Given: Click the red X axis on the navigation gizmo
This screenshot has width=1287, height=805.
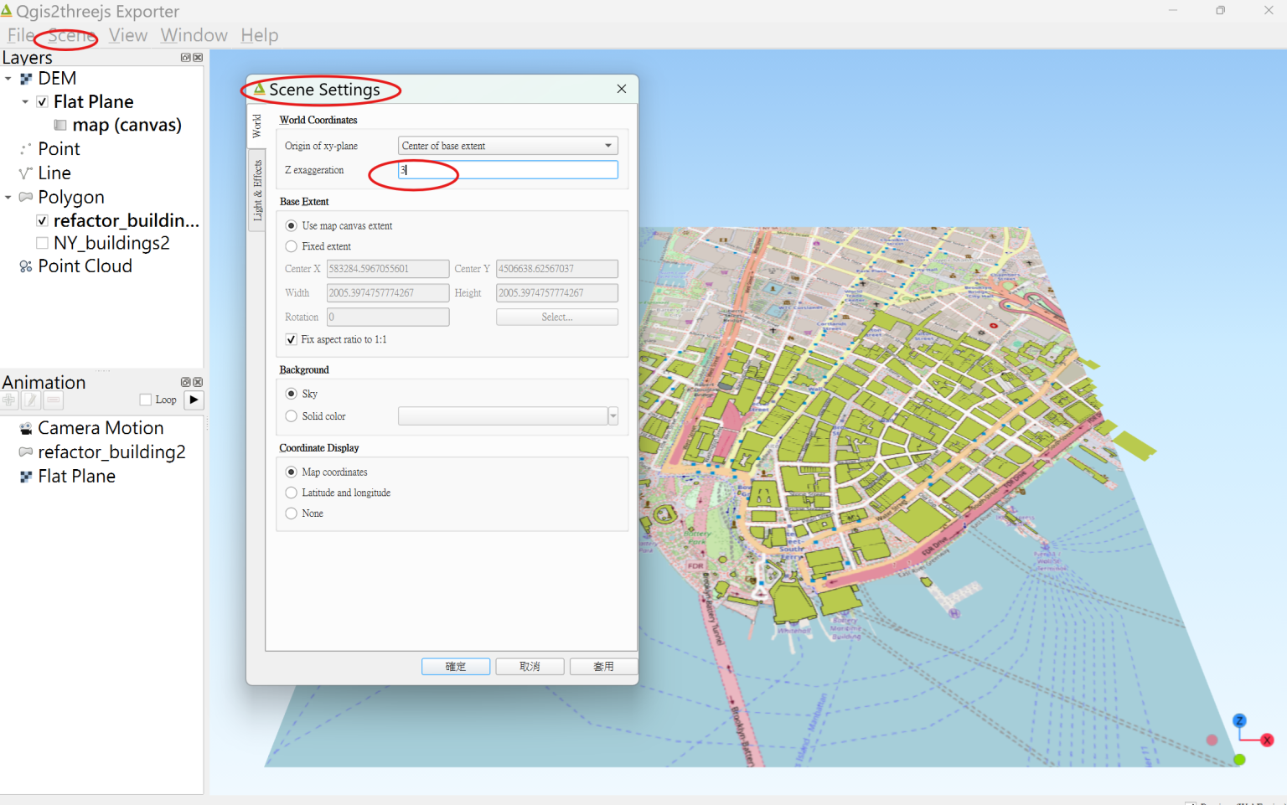Looking at the screenshot, I should pos(1268,740).
